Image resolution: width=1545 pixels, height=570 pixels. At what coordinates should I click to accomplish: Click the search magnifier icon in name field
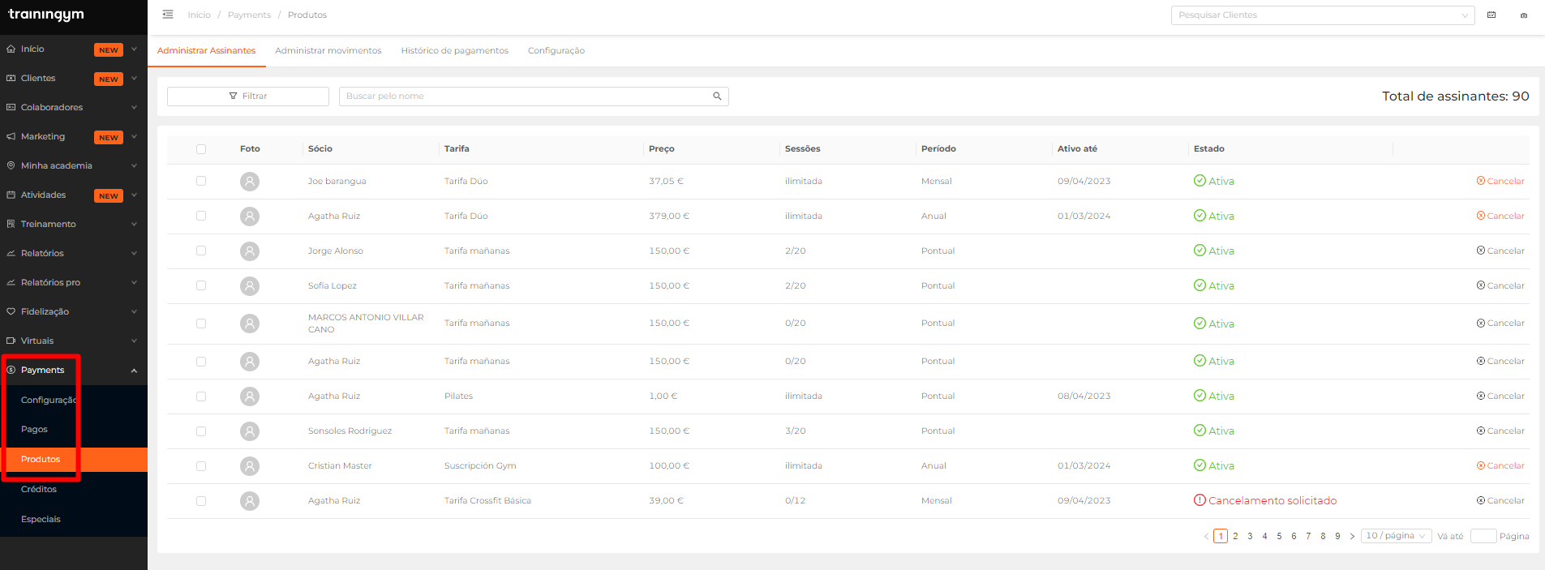click(717, 96)
